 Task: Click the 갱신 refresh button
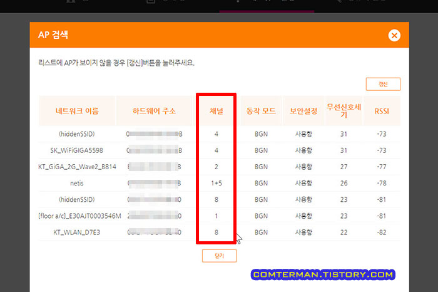click(383, 84)
